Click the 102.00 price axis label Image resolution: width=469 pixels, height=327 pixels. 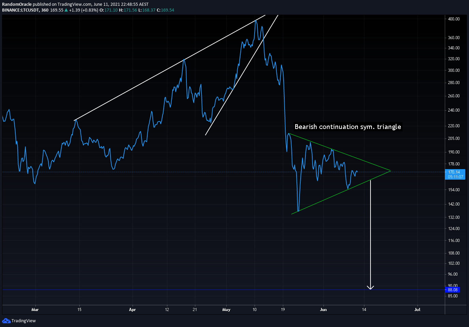tap(454, 263)
